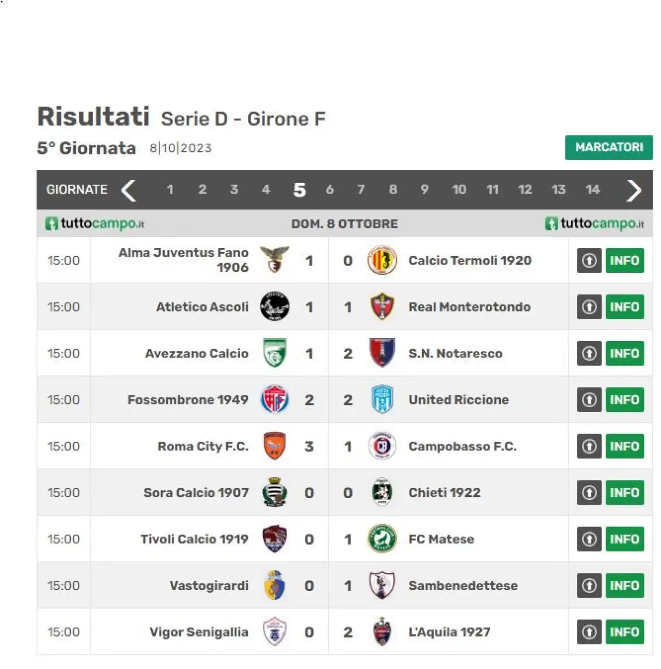Click the arrow icon for the Vigor Senigallia match
661x669 pixels.
tap(589, 632)
